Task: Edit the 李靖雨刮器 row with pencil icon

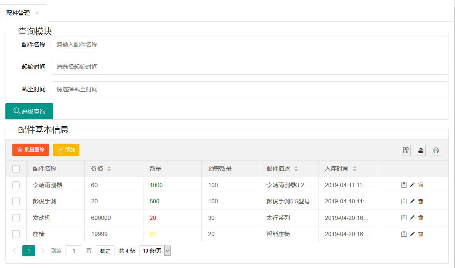Action: pos(412,185)
